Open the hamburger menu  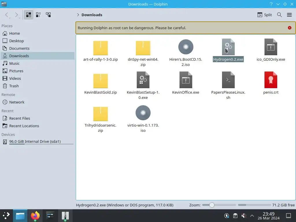[289, 15]
